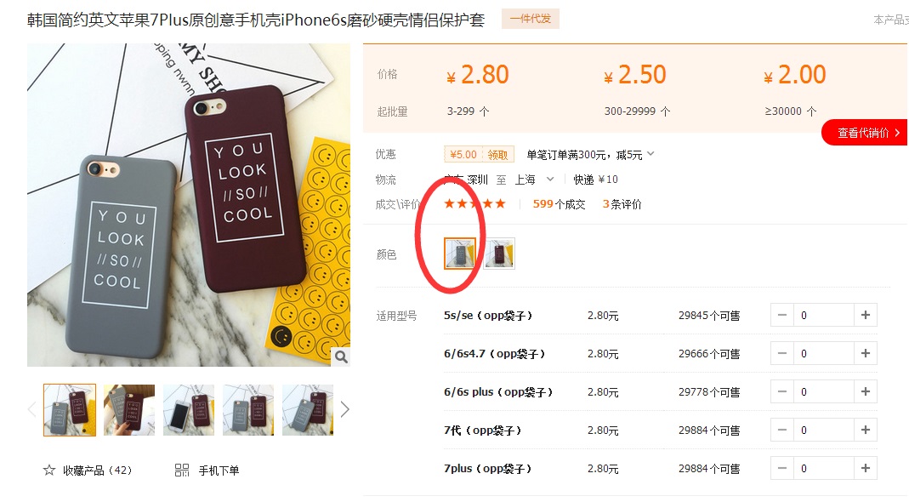Increase quantity for 6/6s plus model
Viewport: 909px width, 502px height.
click(x=866, y=391)
